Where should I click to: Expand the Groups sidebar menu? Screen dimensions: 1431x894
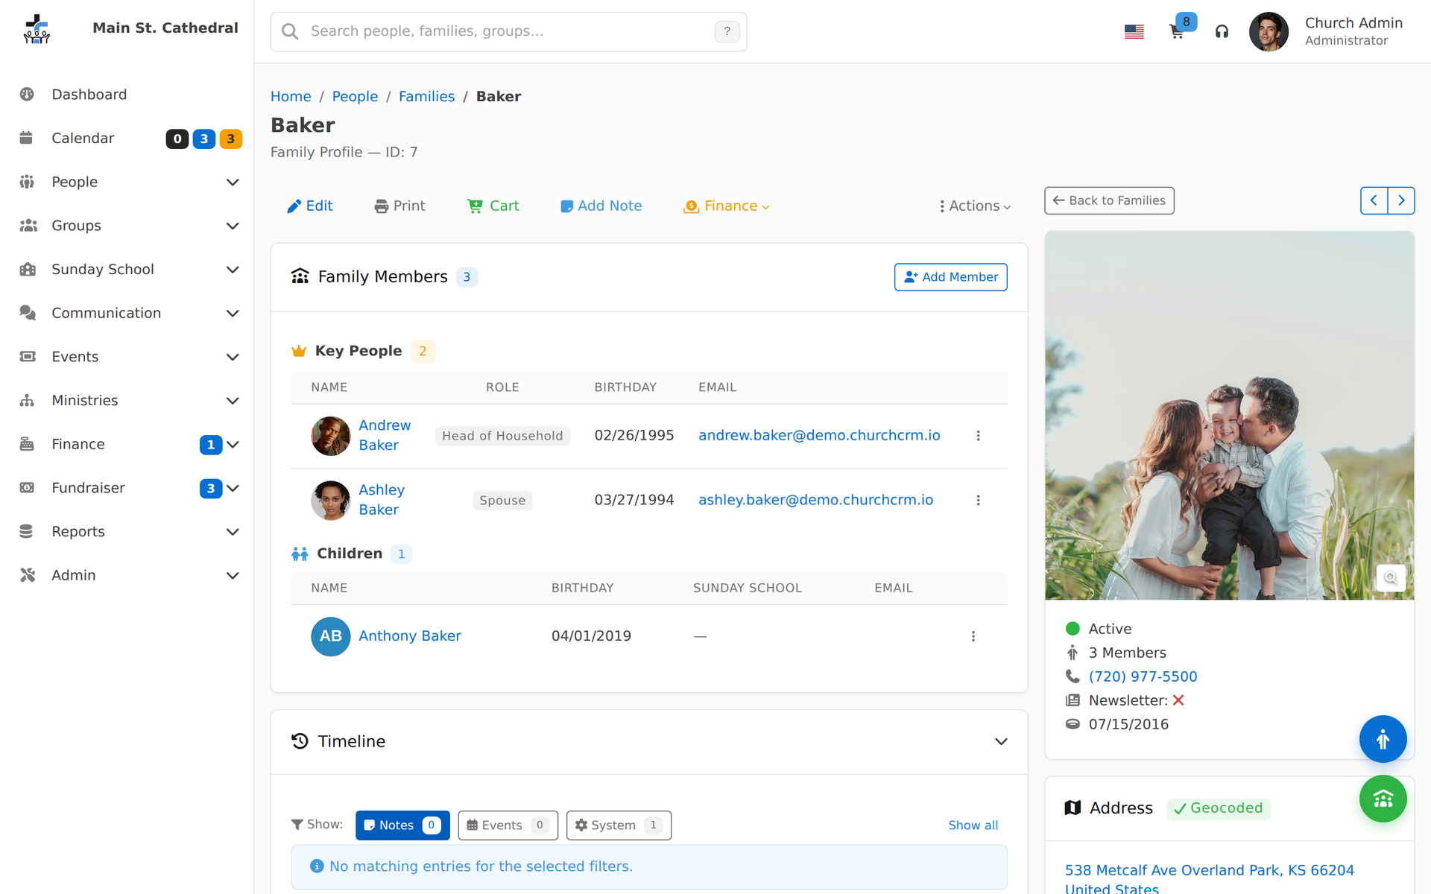pyautogui.click(x=127, y=226)
